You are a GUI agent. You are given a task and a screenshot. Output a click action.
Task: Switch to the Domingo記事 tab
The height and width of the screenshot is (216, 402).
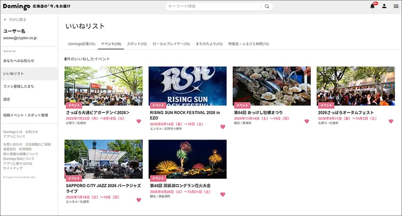[82, 44]
